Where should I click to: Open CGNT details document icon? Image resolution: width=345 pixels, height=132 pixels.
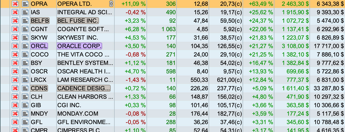25,29
